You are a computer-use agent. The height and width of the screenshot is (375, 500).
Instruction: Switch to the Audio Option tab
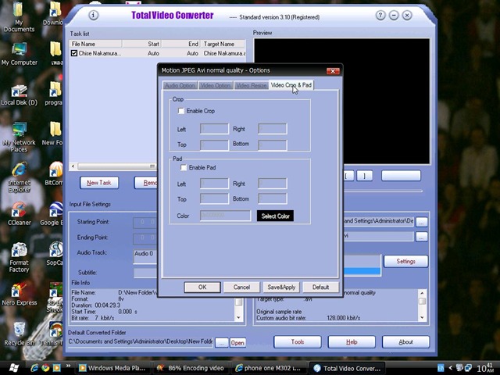coord(180,85)
